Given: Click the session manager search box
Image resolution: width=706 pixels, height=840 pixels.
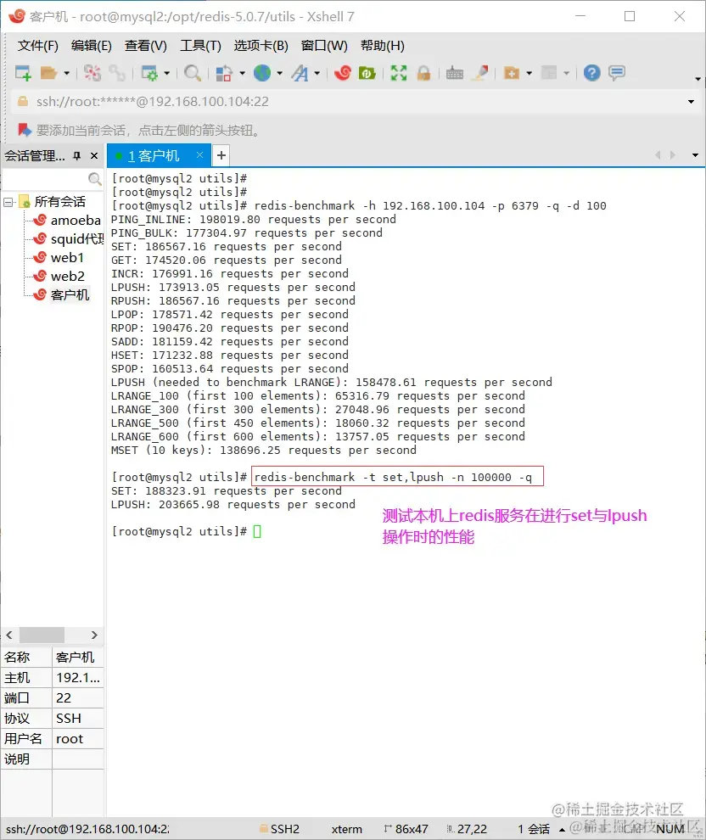Looking at the screenshot, I should pyautogui.click(x=53, y=178).
